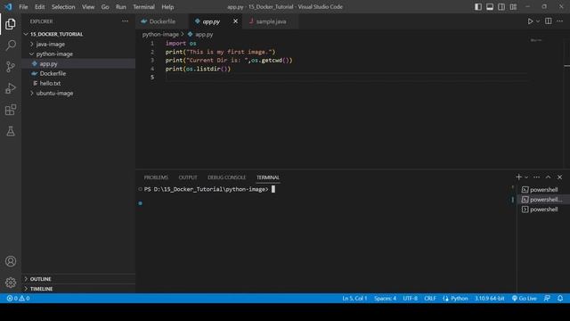Image resolution: width=570 pixels, height=321 pixels.
Task: Select the first powershell terminal
Action: (x=543, y=190)
